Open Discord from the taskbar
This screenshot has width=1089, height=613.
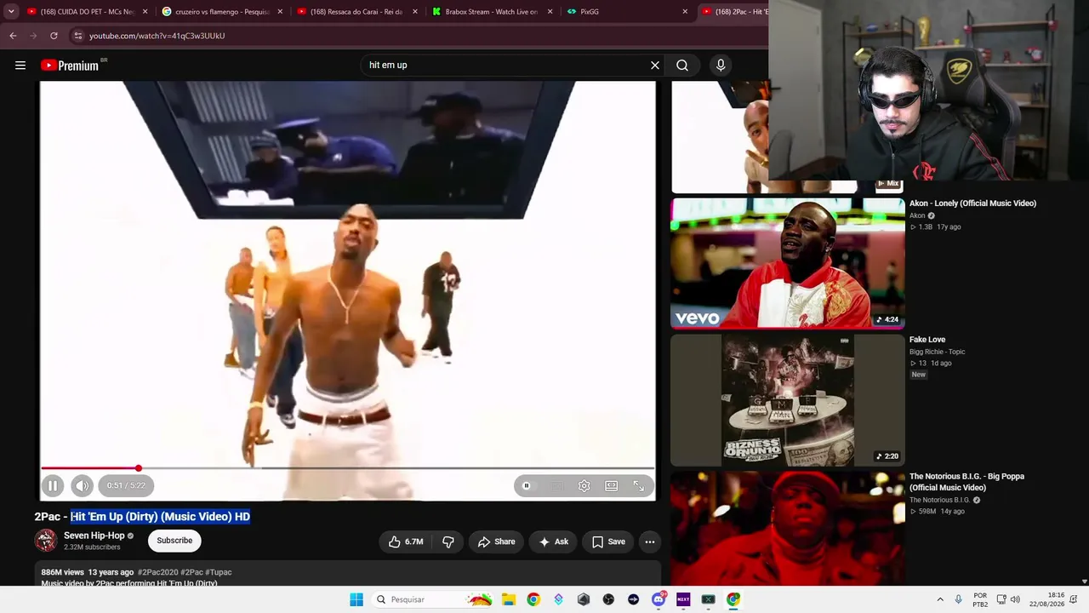(659, 599)
